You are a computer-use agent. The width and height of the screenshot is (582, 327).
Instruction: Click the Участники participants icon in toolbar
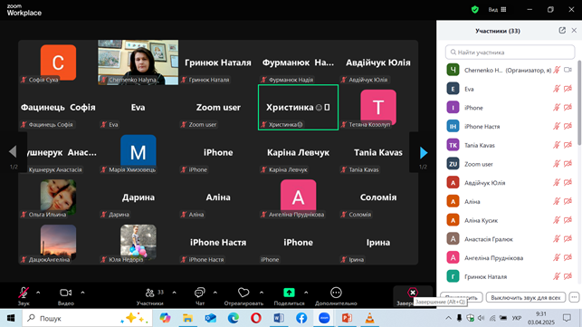point(150,293)
